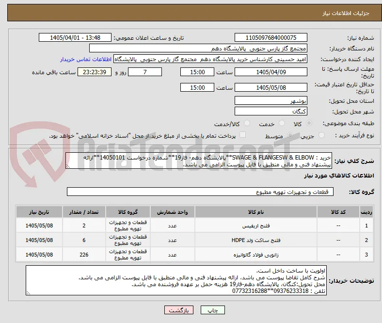Click the کد کالا column header
The height and width of the screenshot is (323, 382).
point(338,212)
